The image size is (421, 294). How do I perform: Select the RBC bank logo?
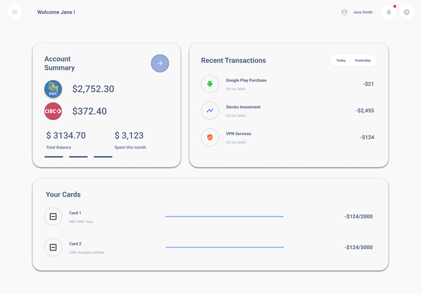pos(53,89)
